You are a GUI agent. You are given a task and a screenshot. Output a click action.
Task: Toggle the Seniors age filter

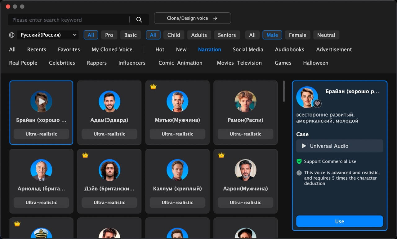click(227, 35)
